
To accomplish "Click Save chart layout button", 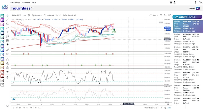I will [x=153, y=15].
